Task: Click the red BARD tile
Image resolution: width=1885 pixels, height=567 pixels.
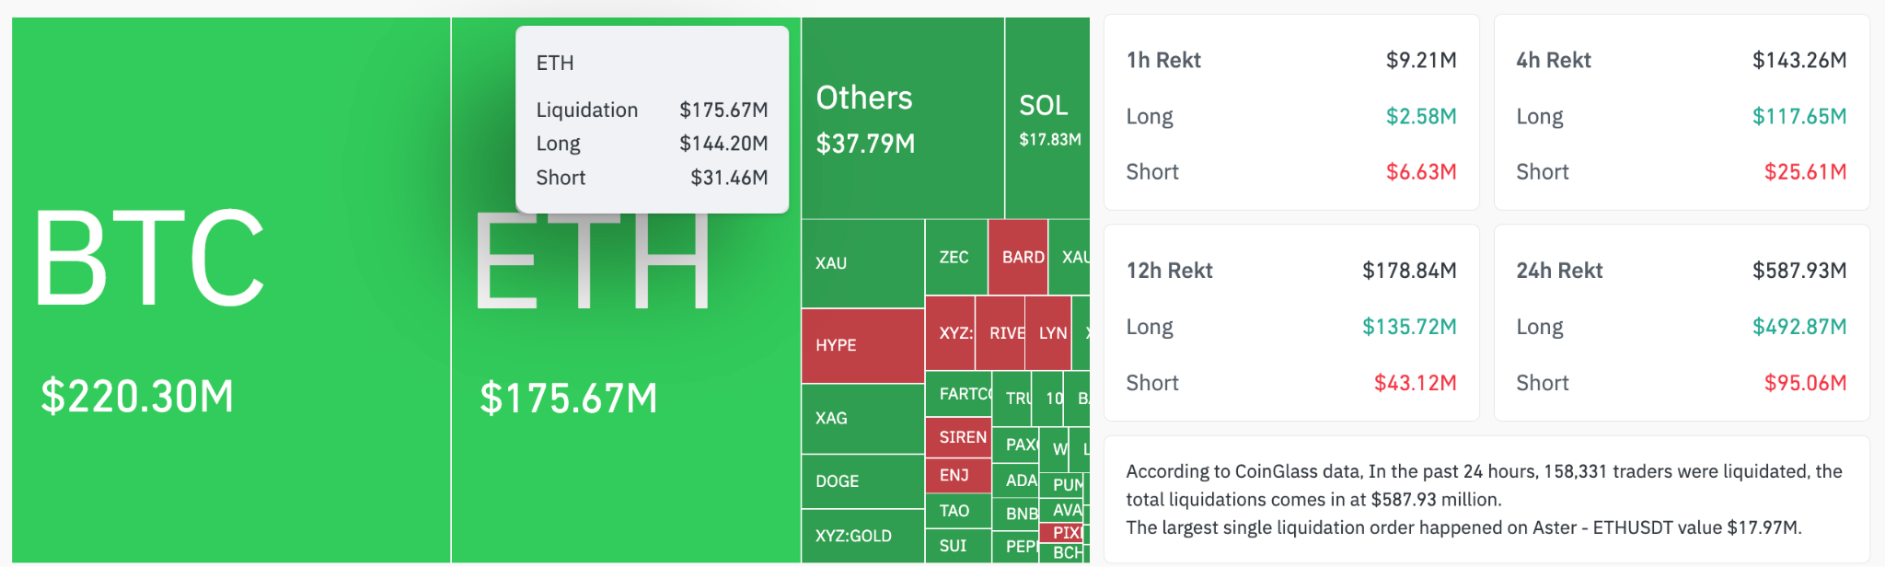Action: click(1018, 258)
